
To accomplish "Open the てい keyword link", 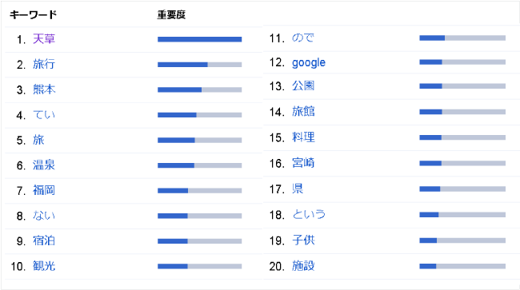I will coord(44,115).
